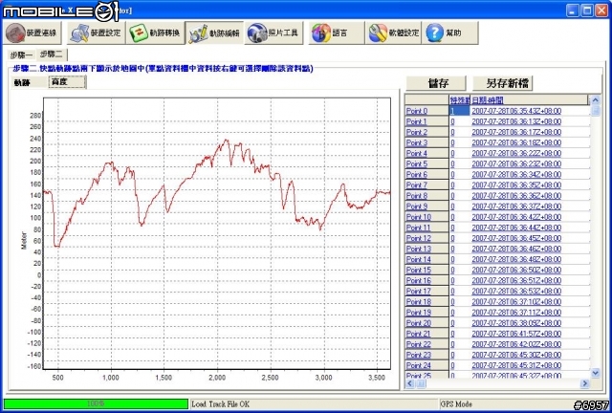612x413 pixels.
Task: Click the timestamp 2007-07-28T06:38:09Z+08:00
Action: click(516, 323)
